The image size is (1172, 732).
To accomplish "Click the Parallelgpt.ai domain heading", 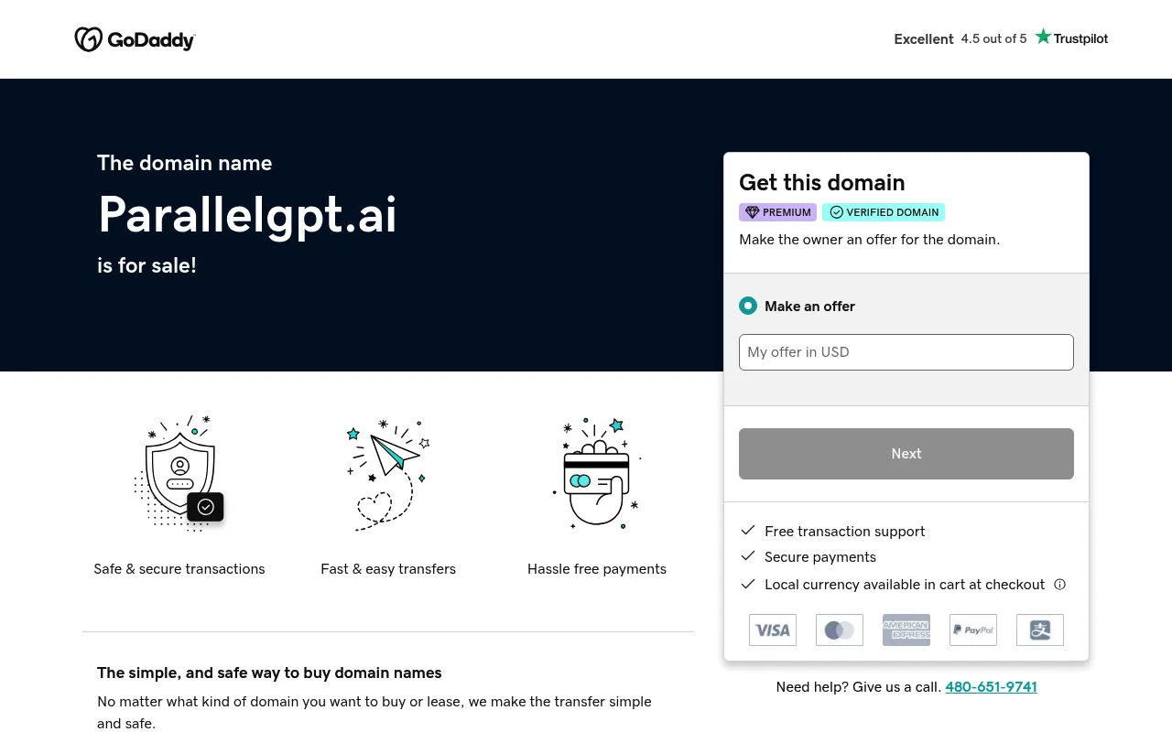I will coord(247,216).
